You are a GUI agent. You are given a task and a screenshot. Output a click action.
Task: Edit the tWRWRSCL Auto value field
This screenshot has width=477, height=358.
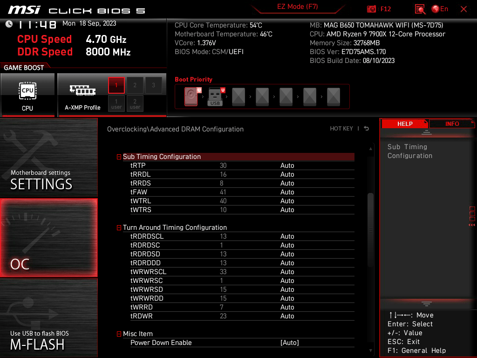pos(287,272)
